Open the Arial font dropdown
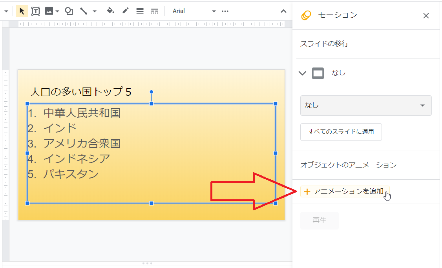This screenshot has width=442, height=268. pyautogui.click(x=194, y=11)
